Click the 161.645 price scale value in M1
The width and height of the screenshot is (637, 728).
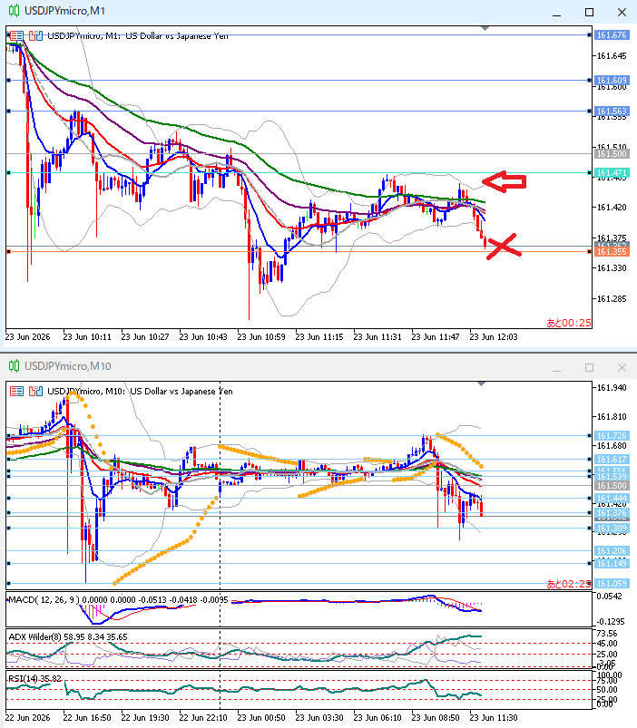tap(612, 56)
